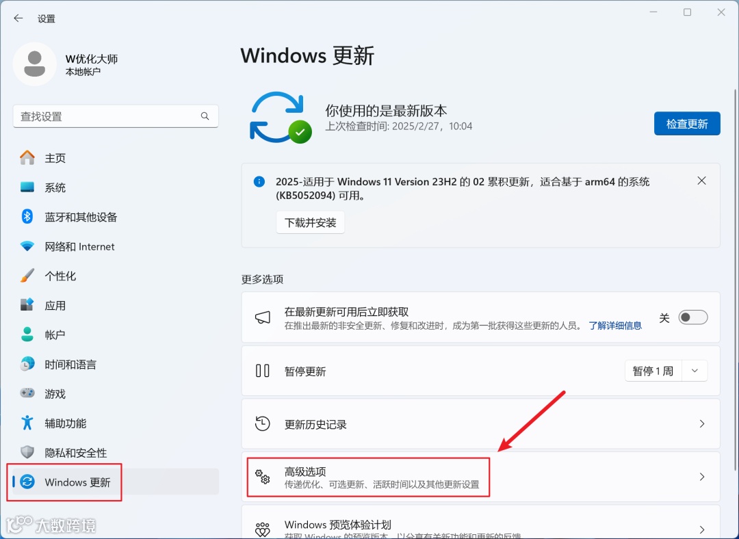Image resolution: width=739 pixels, height=539 pixels.
Task: Click the System monitor icon in sidebar
Action: click(x=27, y=187)
